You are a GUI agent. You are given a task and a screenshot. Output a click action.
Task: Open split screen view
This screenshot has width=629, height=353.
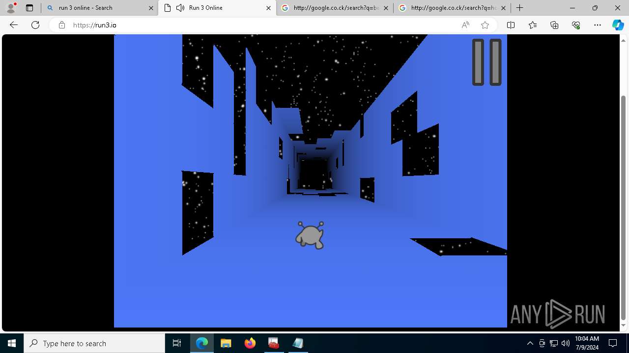[x=511, y=25]
